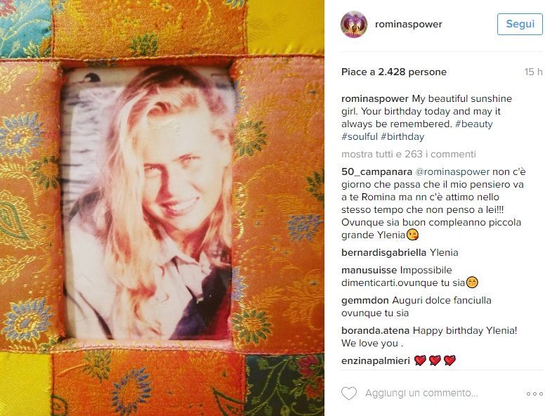Image resolution: width=545 pixels, height=416 pixels.
Task: Visit bernardisgabriella profile
Action: pos(383,252)
